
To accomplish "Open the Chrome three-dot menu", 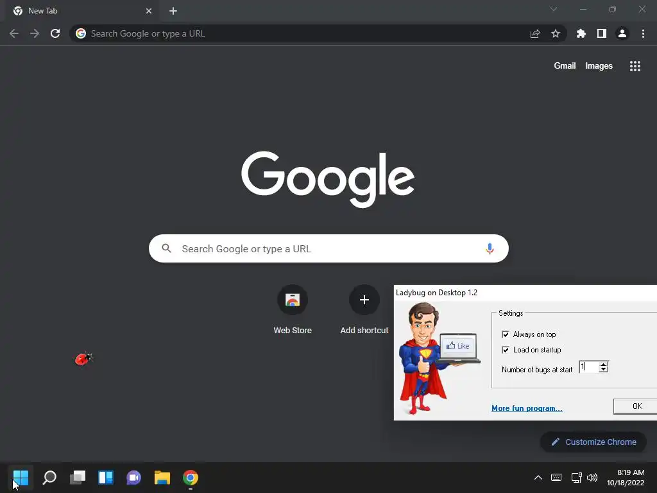I will coord(643,33).
